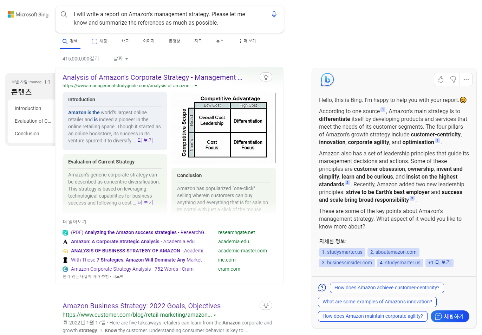Jump to Conclusion in 콘텐츠 sidebar
Image resolution: width=482 pixels, height=335 pixels.
pyautogui.click(x=27, y=134)
